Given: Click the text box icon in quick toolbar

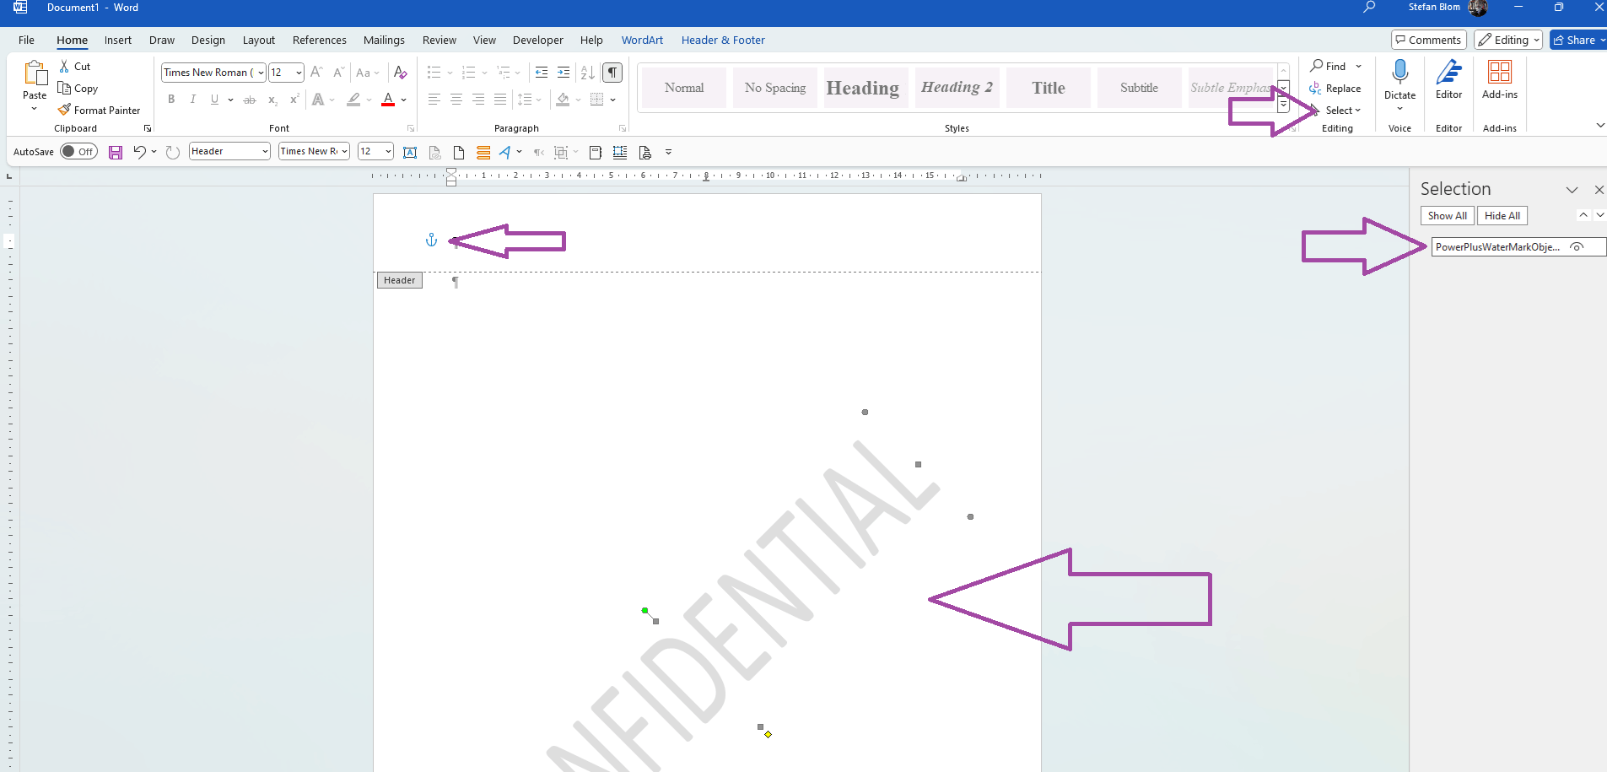Looking at the screenshot, I should point(410,152).
